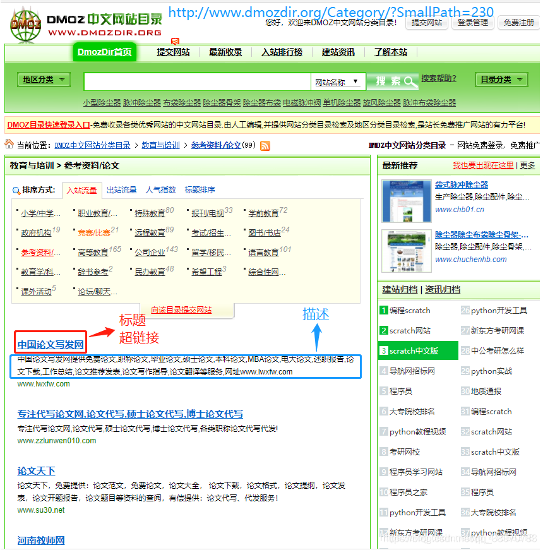Click 我也要出现在这里 link
The width and height of the screenshot is (543, 550).
click(x=483, y=165)
